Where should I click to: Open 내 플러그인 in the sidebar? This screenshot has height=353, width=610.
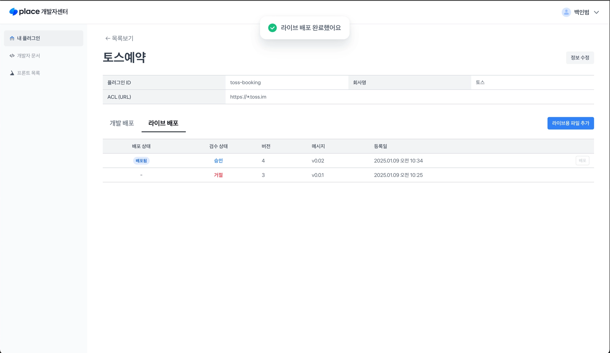click(29, 38)
